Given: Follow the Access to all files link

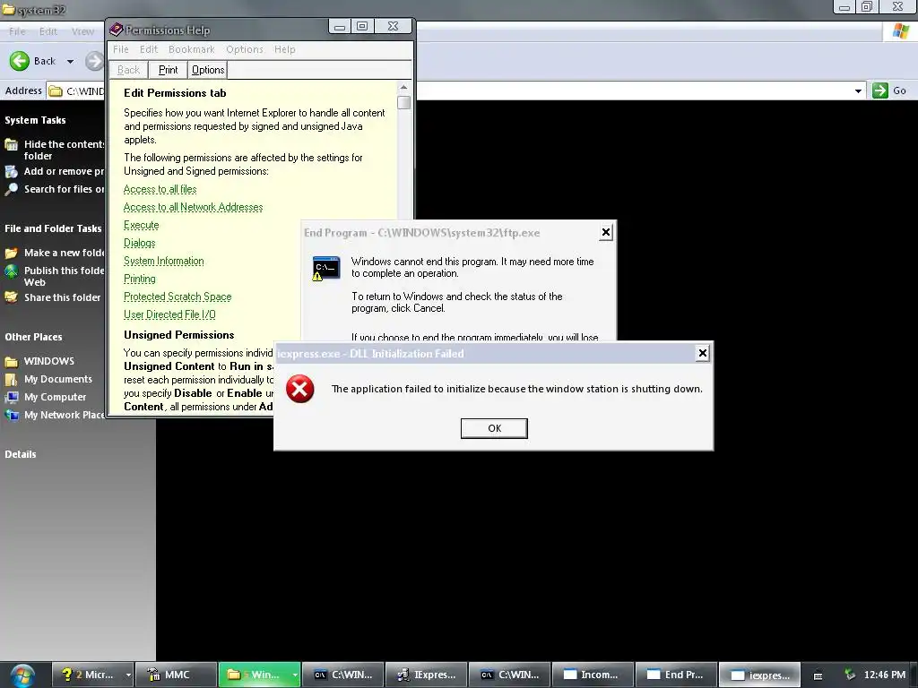Looking at the screenshot, I should click(160, 189).
